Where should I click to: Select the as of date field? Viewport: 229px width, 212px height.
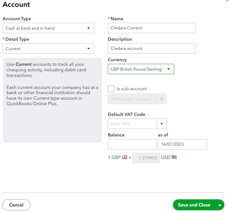pyautogui.click(x=182, y=144)
